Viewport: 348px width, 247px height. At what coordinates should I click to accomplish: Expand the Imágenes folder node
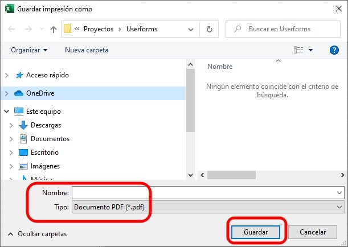(11, 166)
